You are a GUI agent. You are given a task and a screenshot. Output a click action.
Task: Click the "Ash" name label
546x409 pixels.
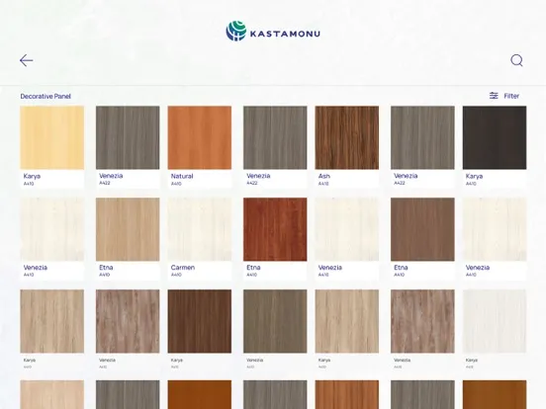[324, 176]
